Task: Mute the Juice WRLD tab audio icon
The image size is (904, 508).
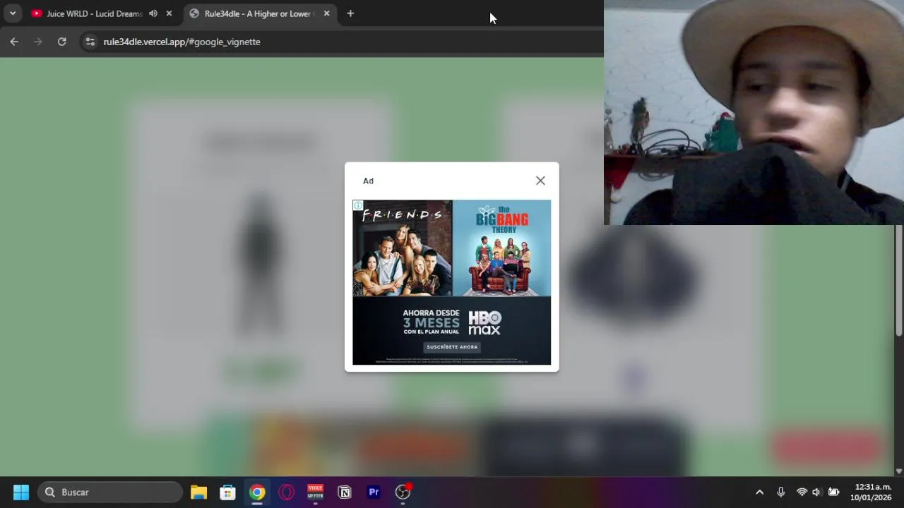Action: 153,13
